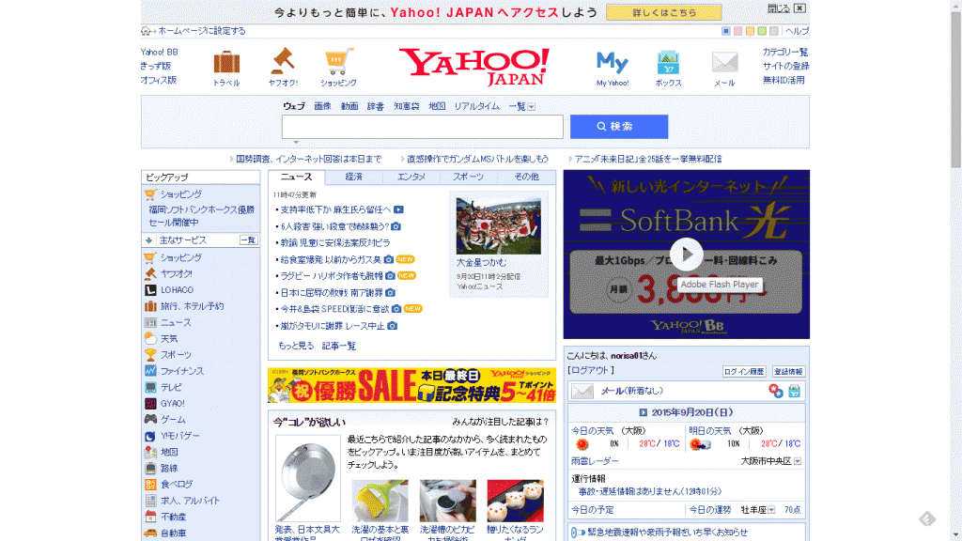
Task: Click into the Yahoo search text field
Action: pos(422,127)
